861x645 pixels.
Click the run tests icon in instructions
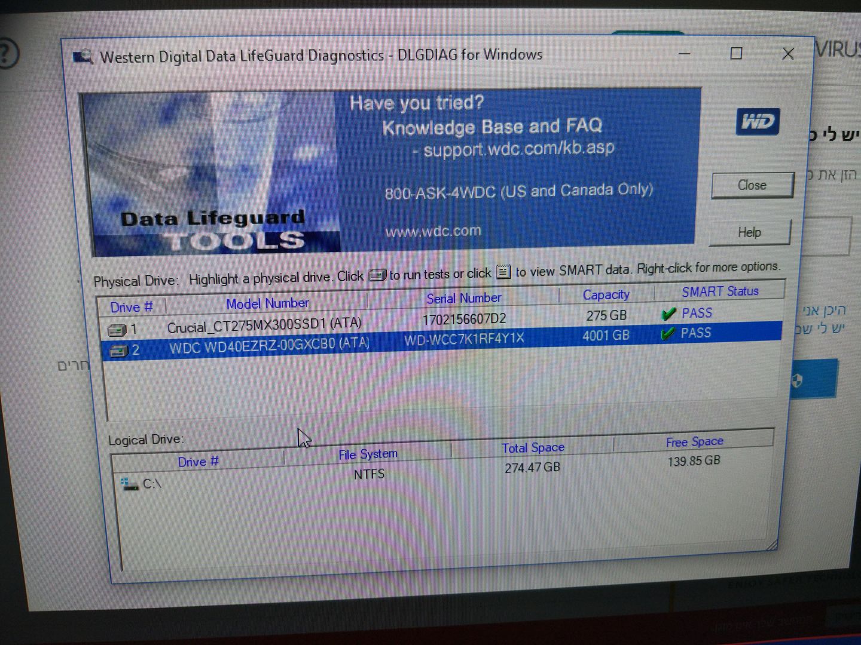pyautogui.click(x=377, y=275)
